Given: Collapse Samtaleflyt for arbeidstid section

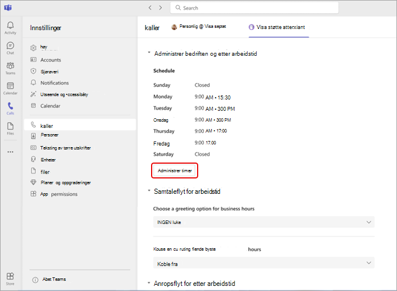Looking at the screenshot, I should [149, 190].
